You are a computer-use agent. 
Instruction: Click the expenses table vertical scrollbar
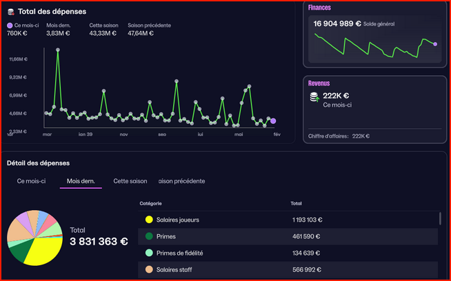pos(440,219)
